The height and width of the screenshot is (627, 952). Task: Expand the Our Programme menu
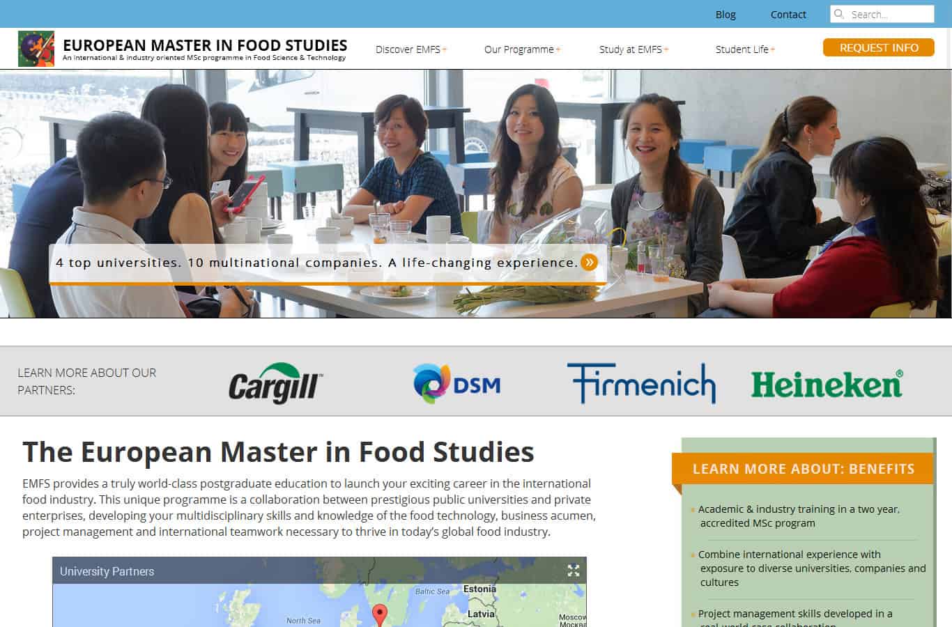pyautogui.click(x=521, y=49)
